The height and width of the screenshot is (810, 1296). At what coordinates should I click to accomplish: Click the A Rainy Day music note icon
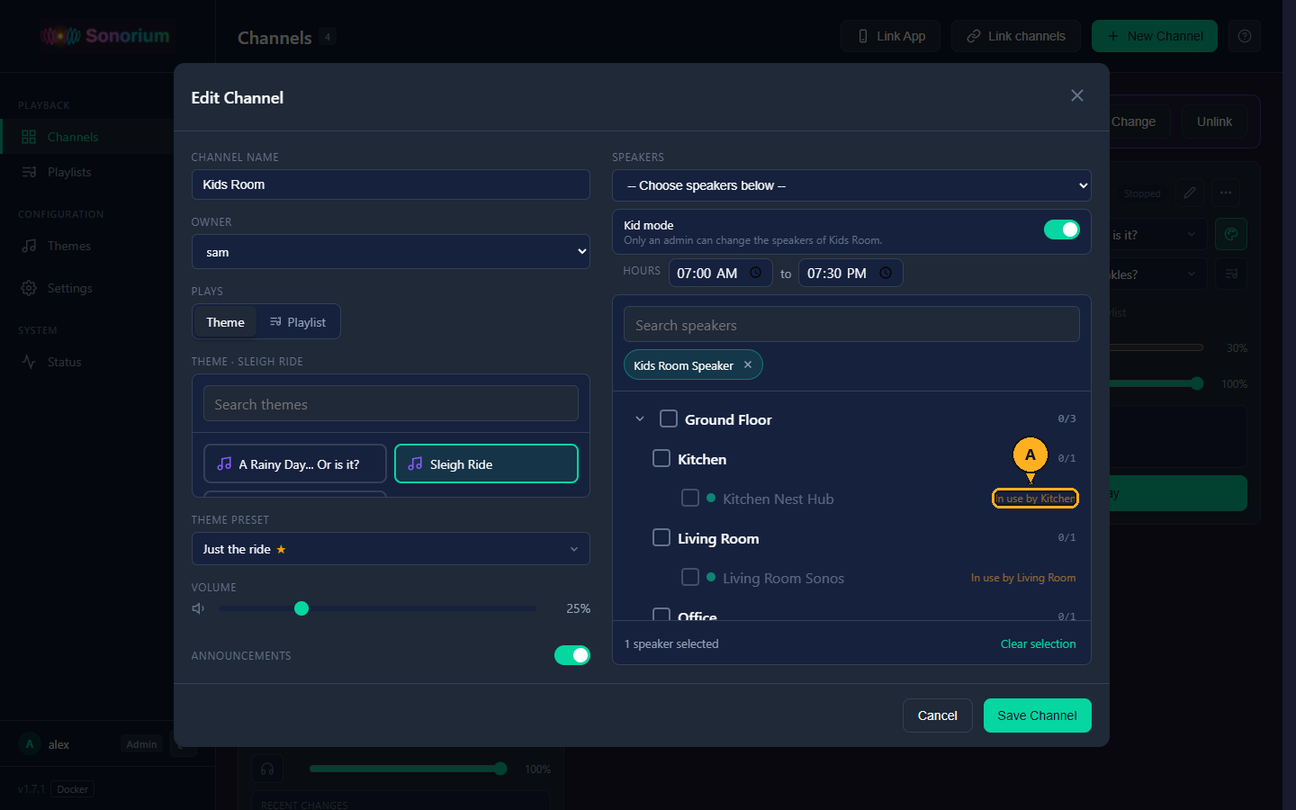224,463
